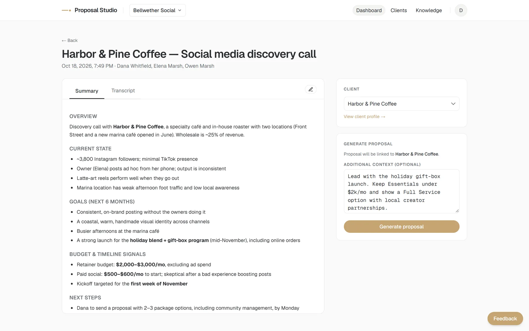Grab the text area resize handle

457,211
